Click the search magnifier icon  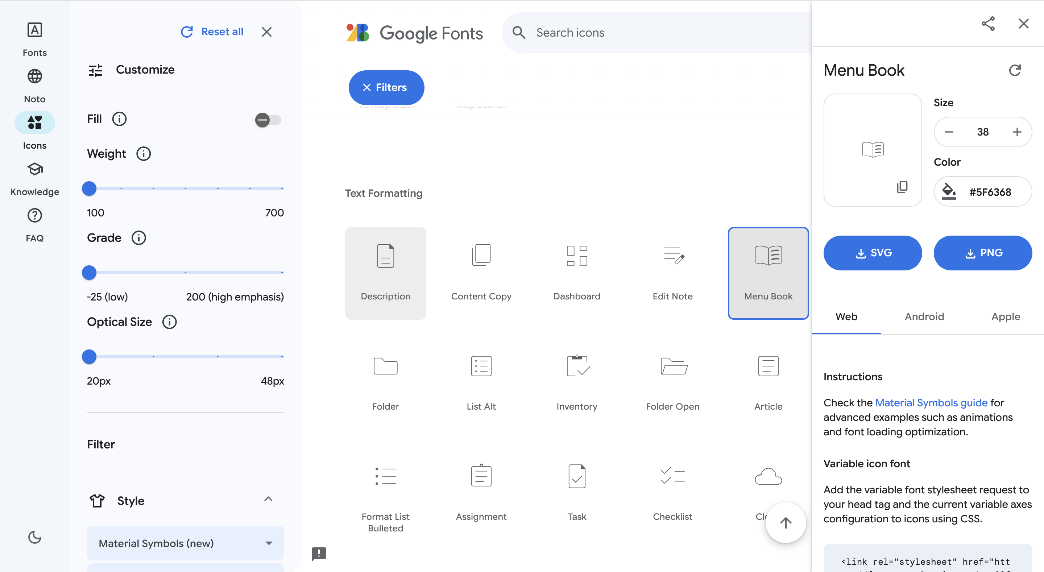[519, 33]
